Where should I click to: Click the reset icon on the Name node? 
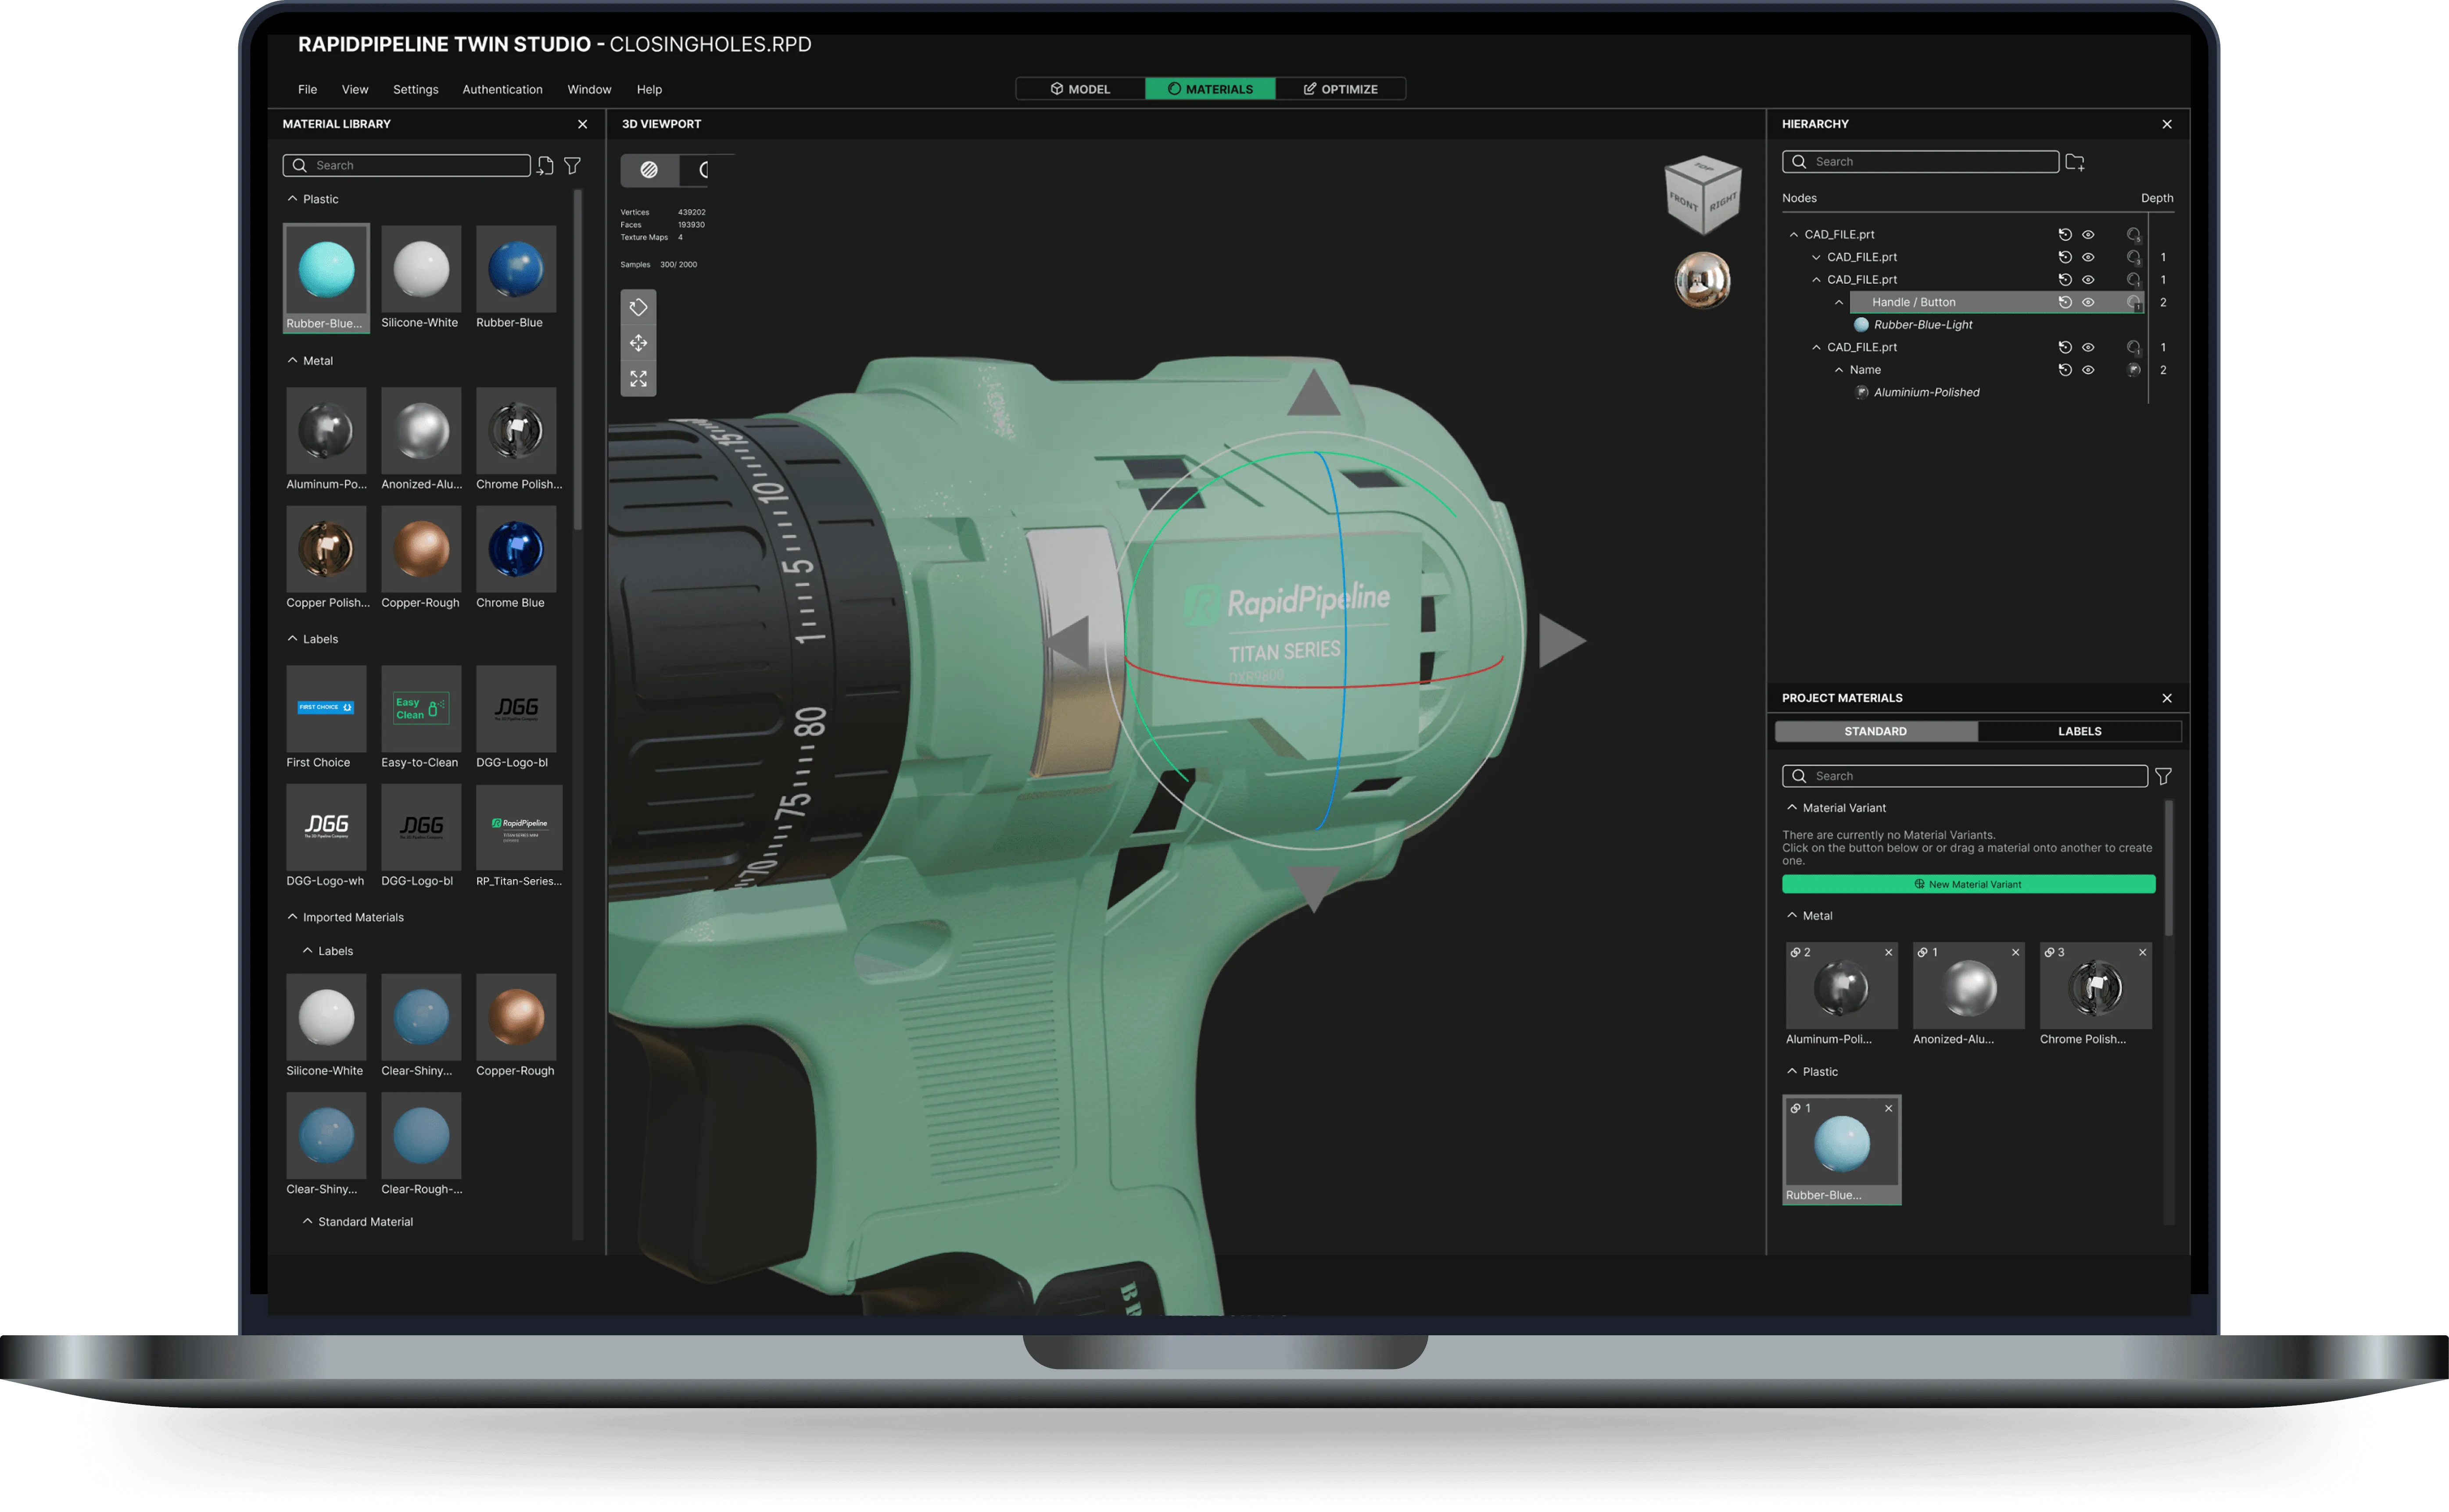[2065, 370]
